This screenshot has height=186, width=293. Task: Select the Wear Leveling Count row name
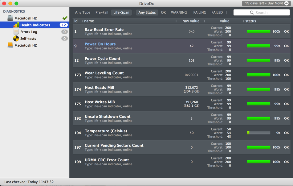104,73
